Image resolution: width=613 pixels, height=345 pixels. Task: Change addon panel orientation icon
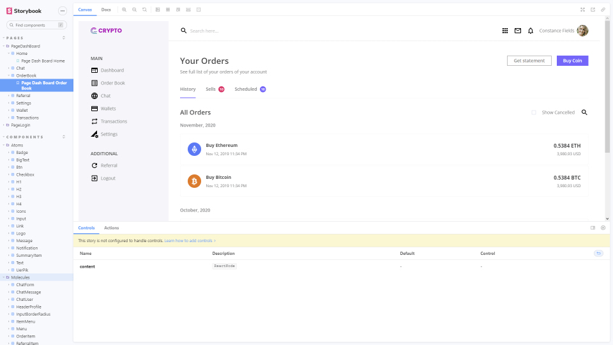pyautogui.click(x=593, y=227)
